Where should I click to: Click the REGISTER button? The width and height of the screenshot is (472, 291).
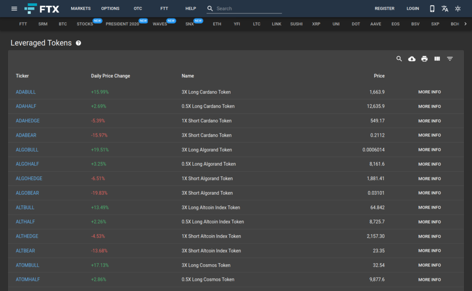pos(384,8)
